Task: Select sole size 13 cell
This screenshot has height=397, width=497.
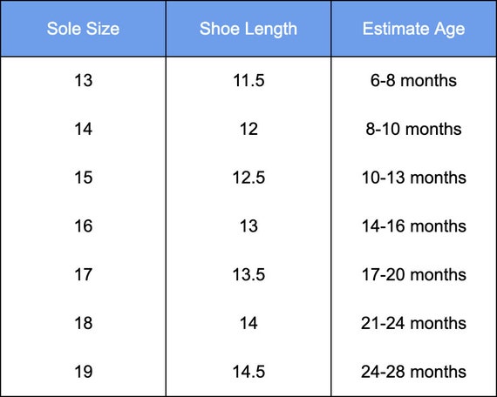Action: tap(84, 80)
